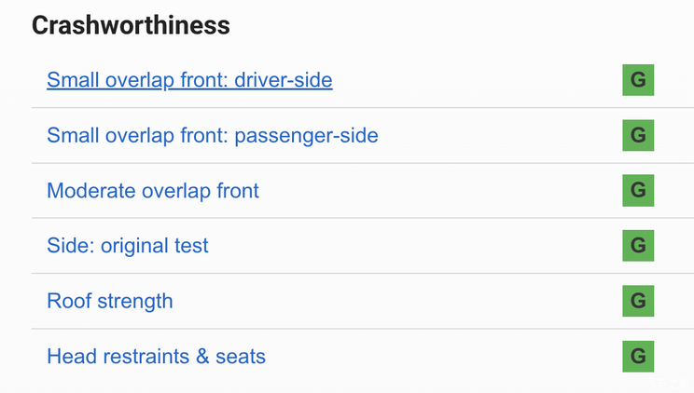
Task: Open the Side: original test link
Action: (127, 246)
